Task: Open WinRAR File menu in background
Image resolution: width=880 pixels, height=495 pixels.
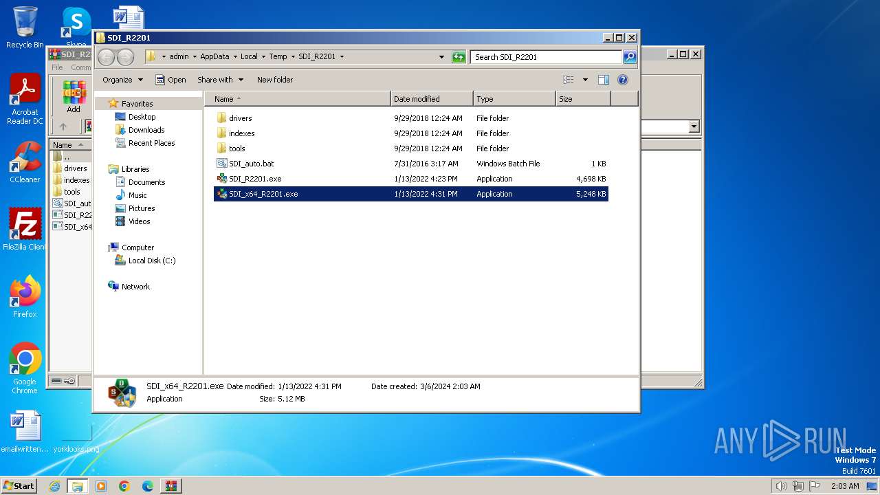Action: point(57,67)
